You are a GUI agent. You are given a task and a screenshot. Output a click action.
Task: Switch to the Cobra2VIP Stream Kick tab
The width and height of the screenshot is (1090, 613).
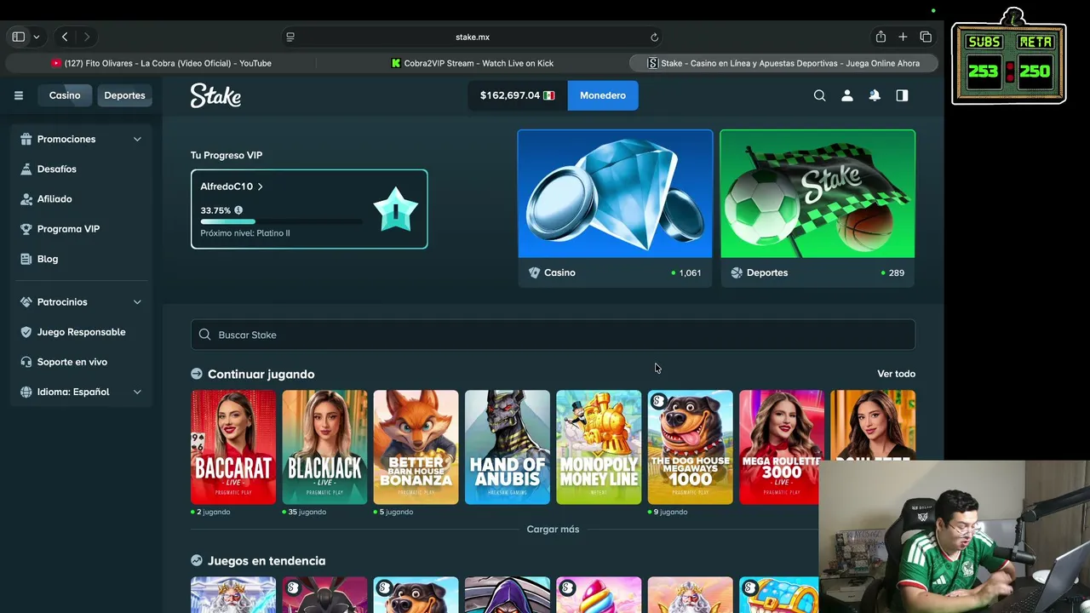[473, 63]
